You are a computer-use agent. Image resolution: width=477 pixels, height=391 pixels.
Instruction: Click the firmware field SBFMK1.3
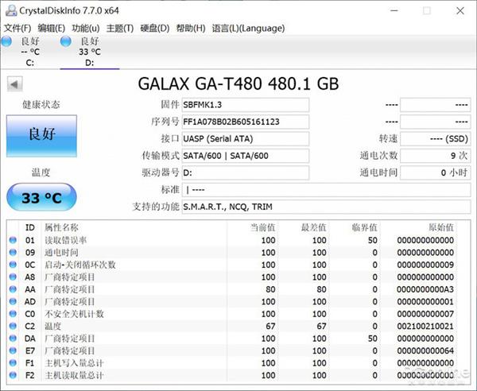pyautogui.click(x=246, y=105)
